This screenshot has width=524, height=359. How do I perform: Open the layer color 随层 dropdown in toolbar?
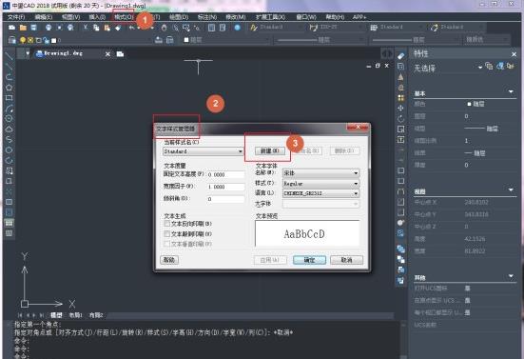pyautogui.click(x=226, y=40)
